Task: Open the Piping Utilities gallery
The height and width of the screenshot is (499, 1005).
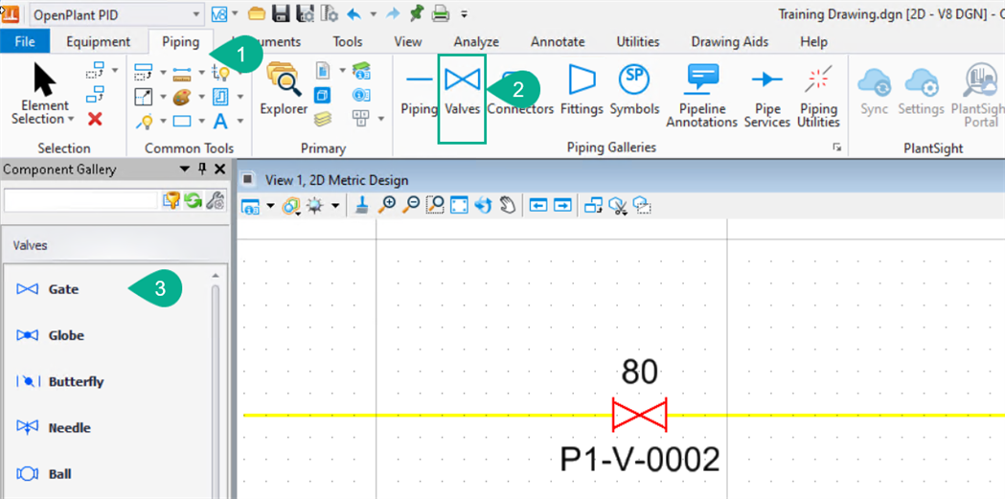Action: point(818,95)
